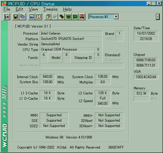Click chipset value 8086:7190.03
The width and height of the screenshot is (163, 153).
click(146, 60)
